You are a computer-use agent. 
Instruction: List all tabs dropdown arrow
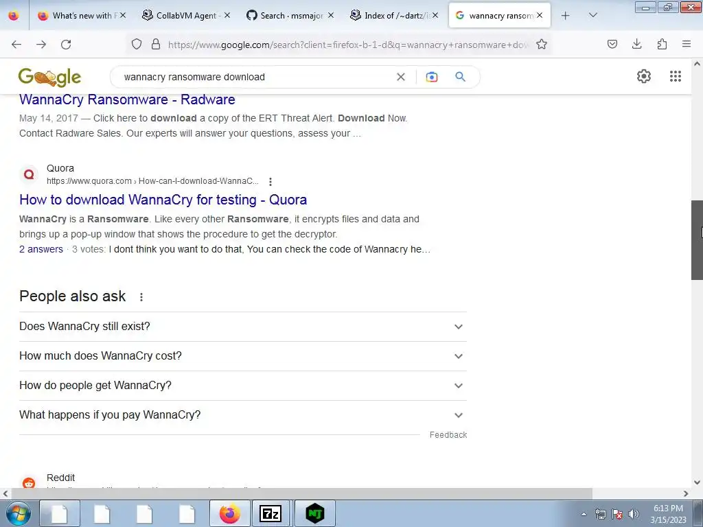tap(592, 15)
